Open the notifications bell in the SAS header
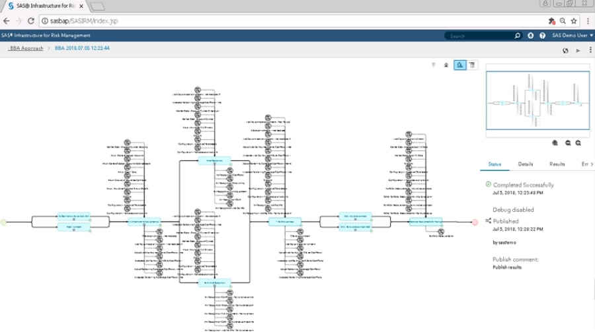Screen dimensions: 595x332 coord(530,36)
